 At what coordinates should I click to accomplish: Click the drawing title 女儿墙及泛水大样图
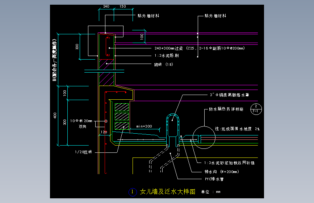coord(167,192)
